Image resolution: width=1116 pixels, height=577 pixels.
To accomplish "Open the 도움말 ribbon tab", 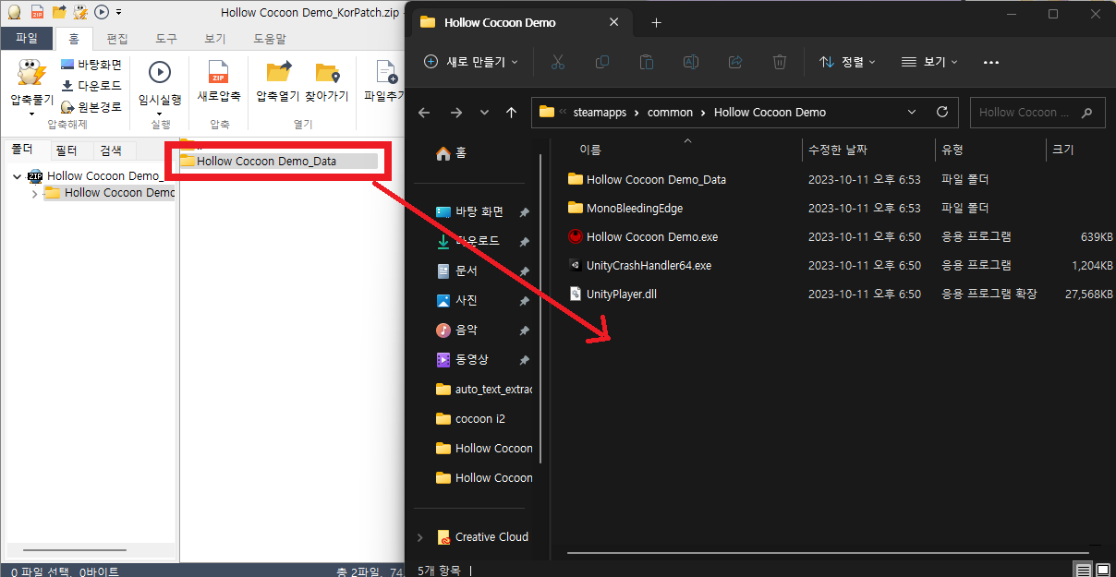I will click(270, 38).
